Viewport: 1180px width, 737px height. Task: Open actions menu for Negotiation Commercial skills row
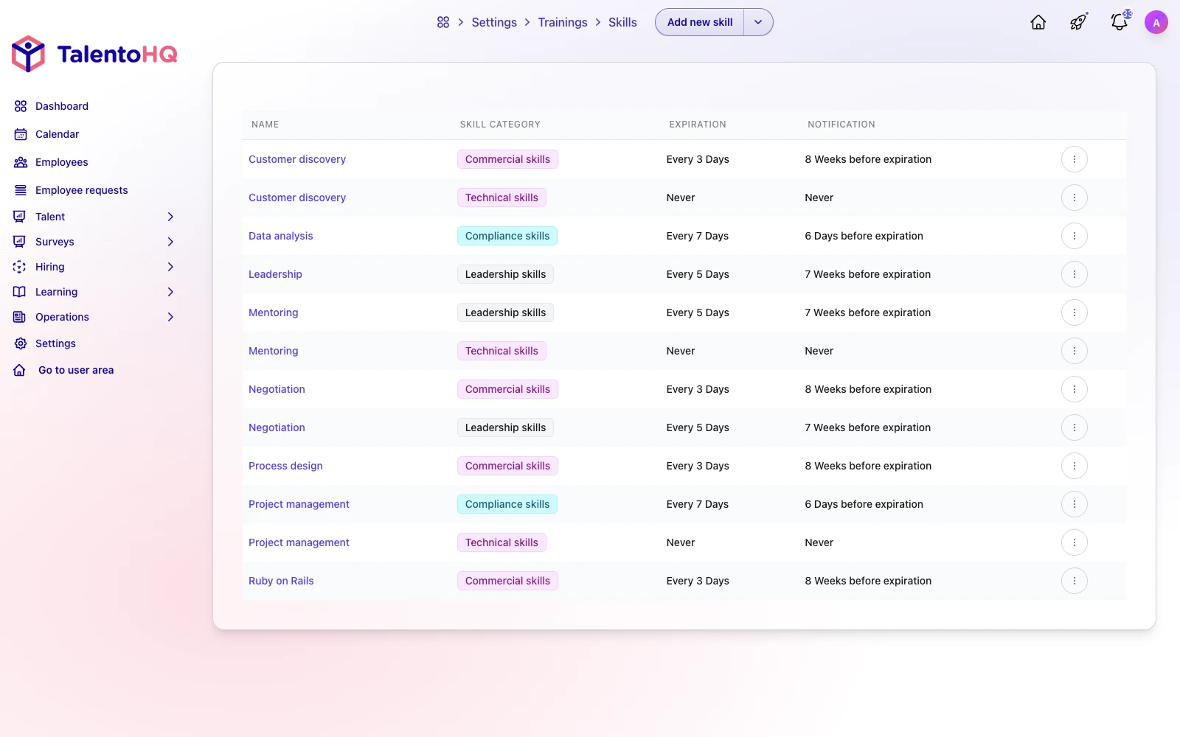[1075, 389]
